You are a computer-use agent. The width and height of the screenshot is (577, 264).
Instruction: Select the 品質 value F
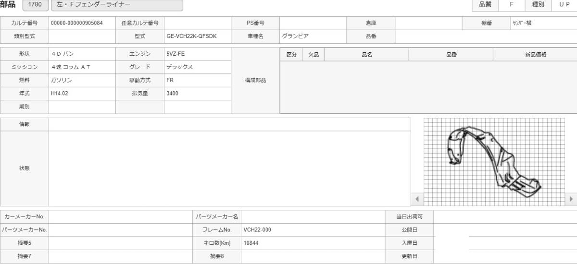[512, 4]
